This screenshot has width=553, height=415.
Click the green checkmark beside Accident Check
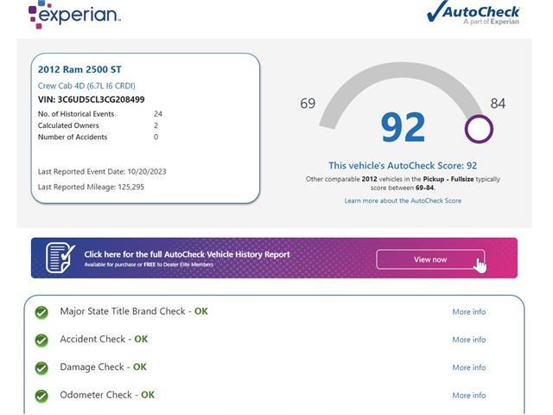coord(41,340)
